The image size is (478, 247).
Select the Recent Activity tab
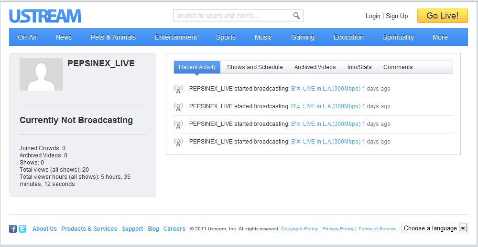[197, 67]
